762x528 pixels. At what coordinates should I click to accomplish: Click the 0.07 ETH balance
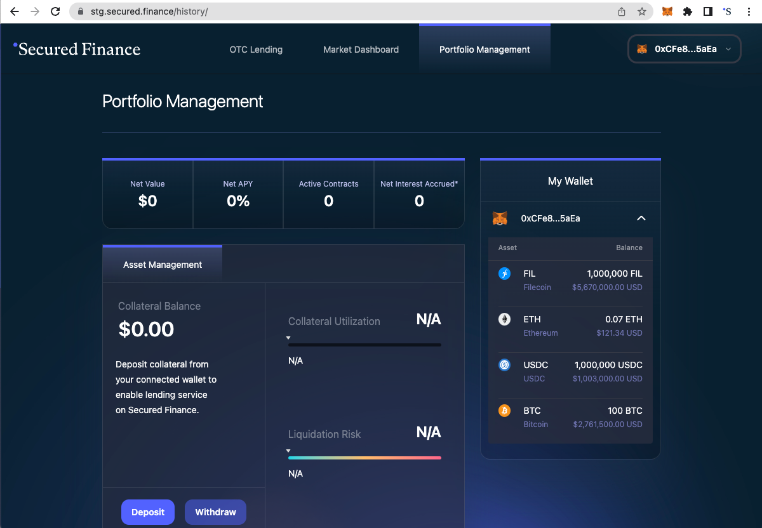pyautogui.click(x=624, y=319)
